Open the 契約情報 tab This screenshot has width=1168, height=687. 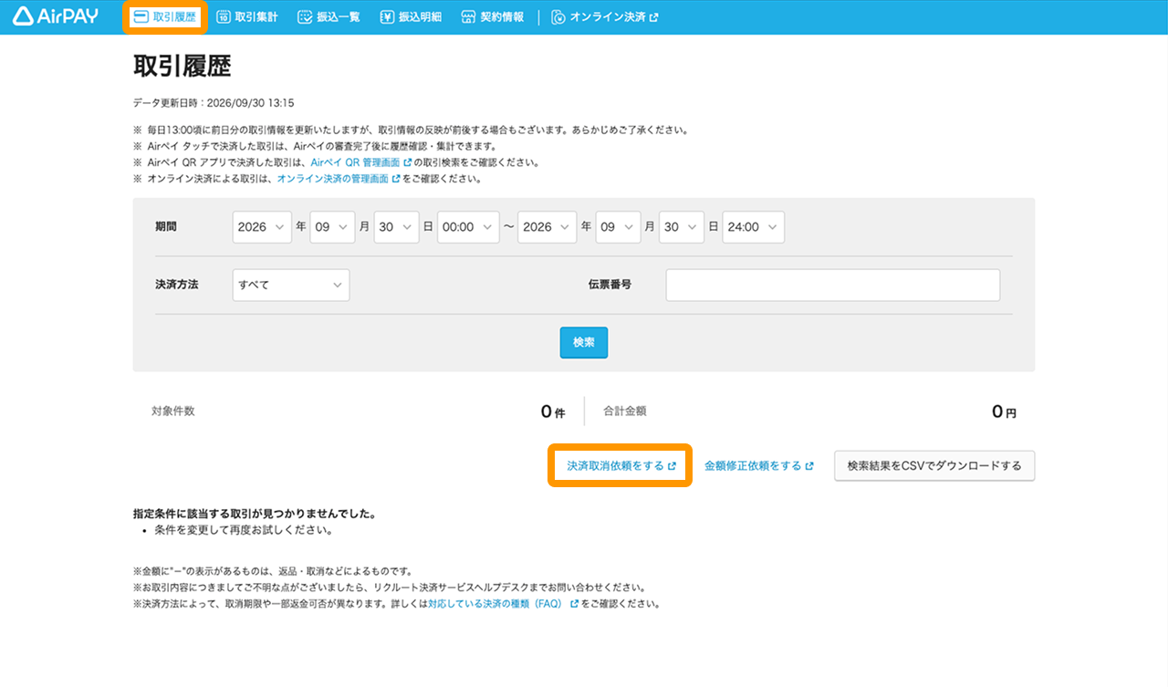[493, 16]
